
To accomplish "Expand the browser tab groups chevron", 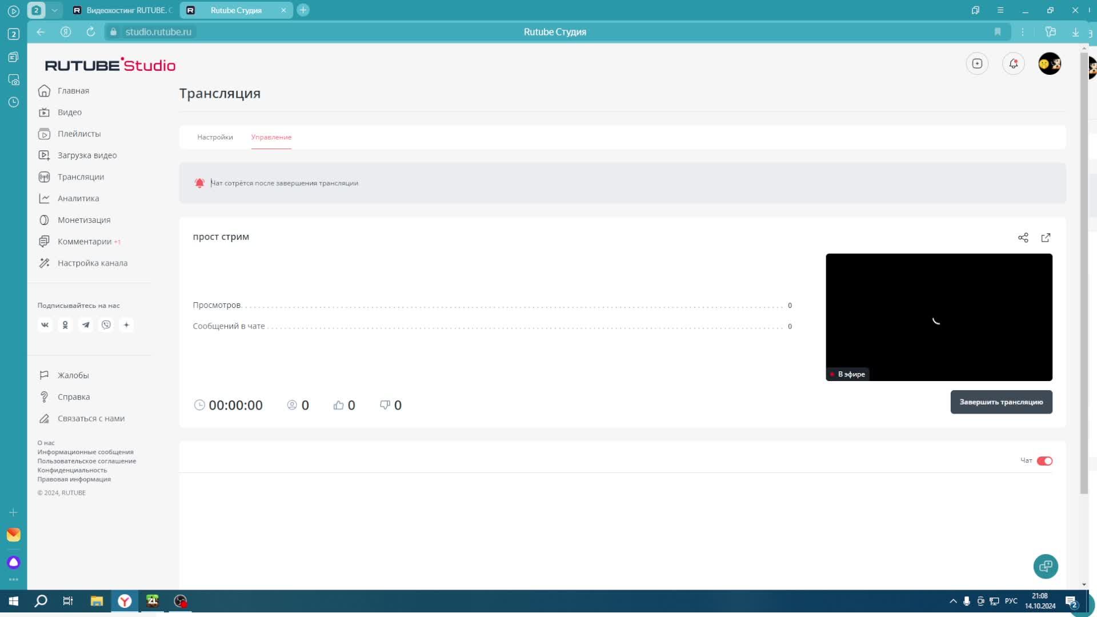I will pyautogui.click(x=54, y=10).
